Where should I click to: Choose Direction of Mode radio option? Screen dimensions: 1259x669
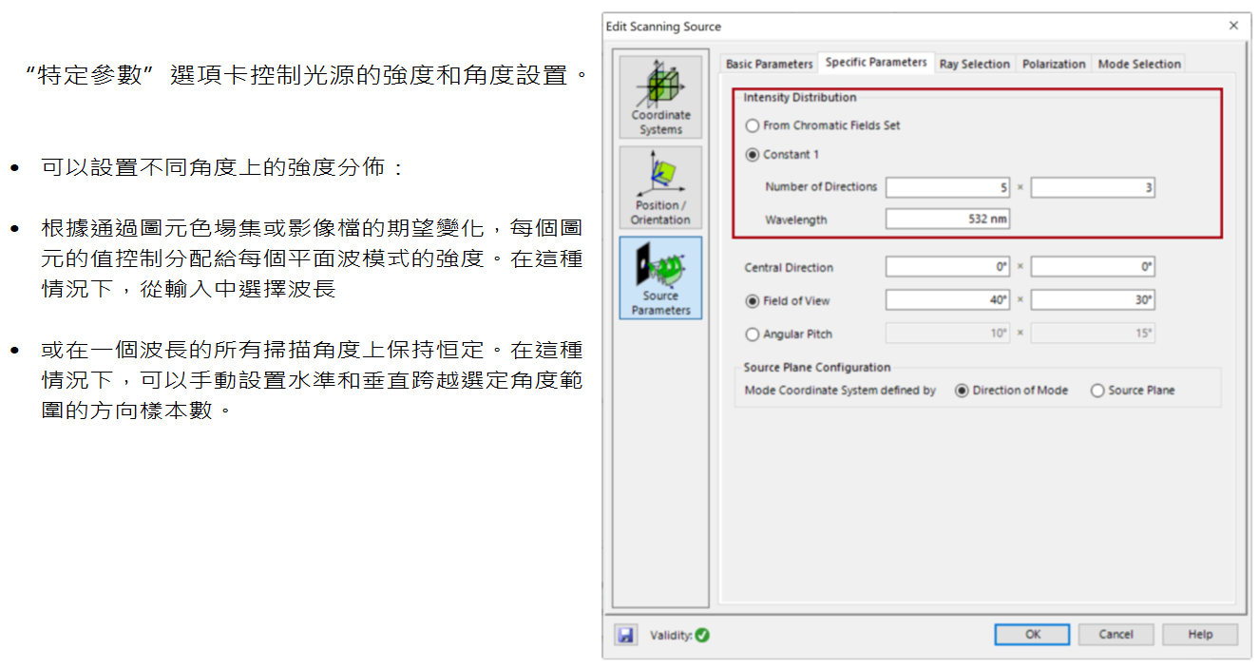point(962,391)
